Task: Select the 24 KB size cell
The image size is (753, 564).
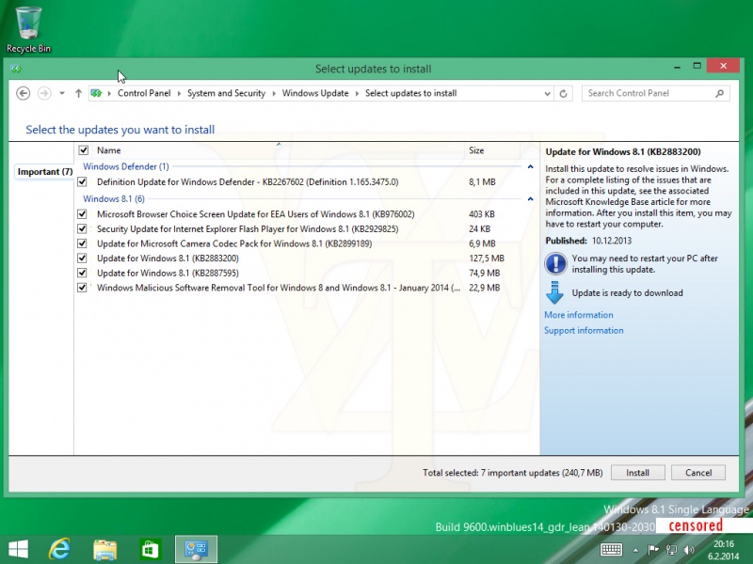Action: [x=479, y=228]
